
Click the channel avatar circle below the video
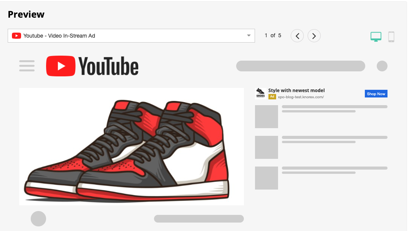(x=38, y=219)
